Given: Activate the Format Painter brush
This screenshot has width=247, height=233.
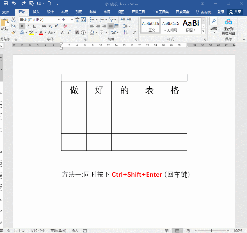Looking at the screenshot, I should click(x=14, y=32).
